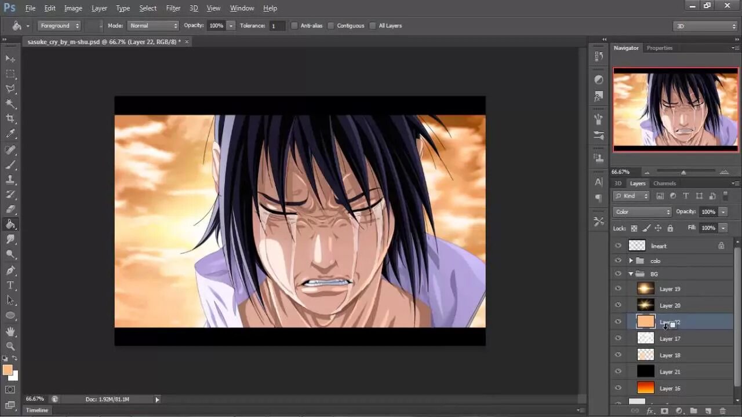
Task: Open the Color blend mode dropdown
Action: [x=642, y=212]
